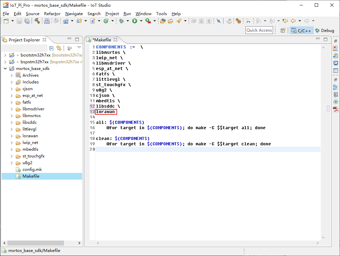Click Collapse All in Project Explorer

[x=52, y=48]
